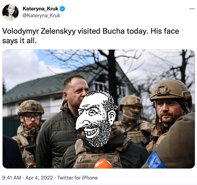This screenshot has height=185, width=197.
Task: Open the attached photo in full view
Action: click(99, 109)
